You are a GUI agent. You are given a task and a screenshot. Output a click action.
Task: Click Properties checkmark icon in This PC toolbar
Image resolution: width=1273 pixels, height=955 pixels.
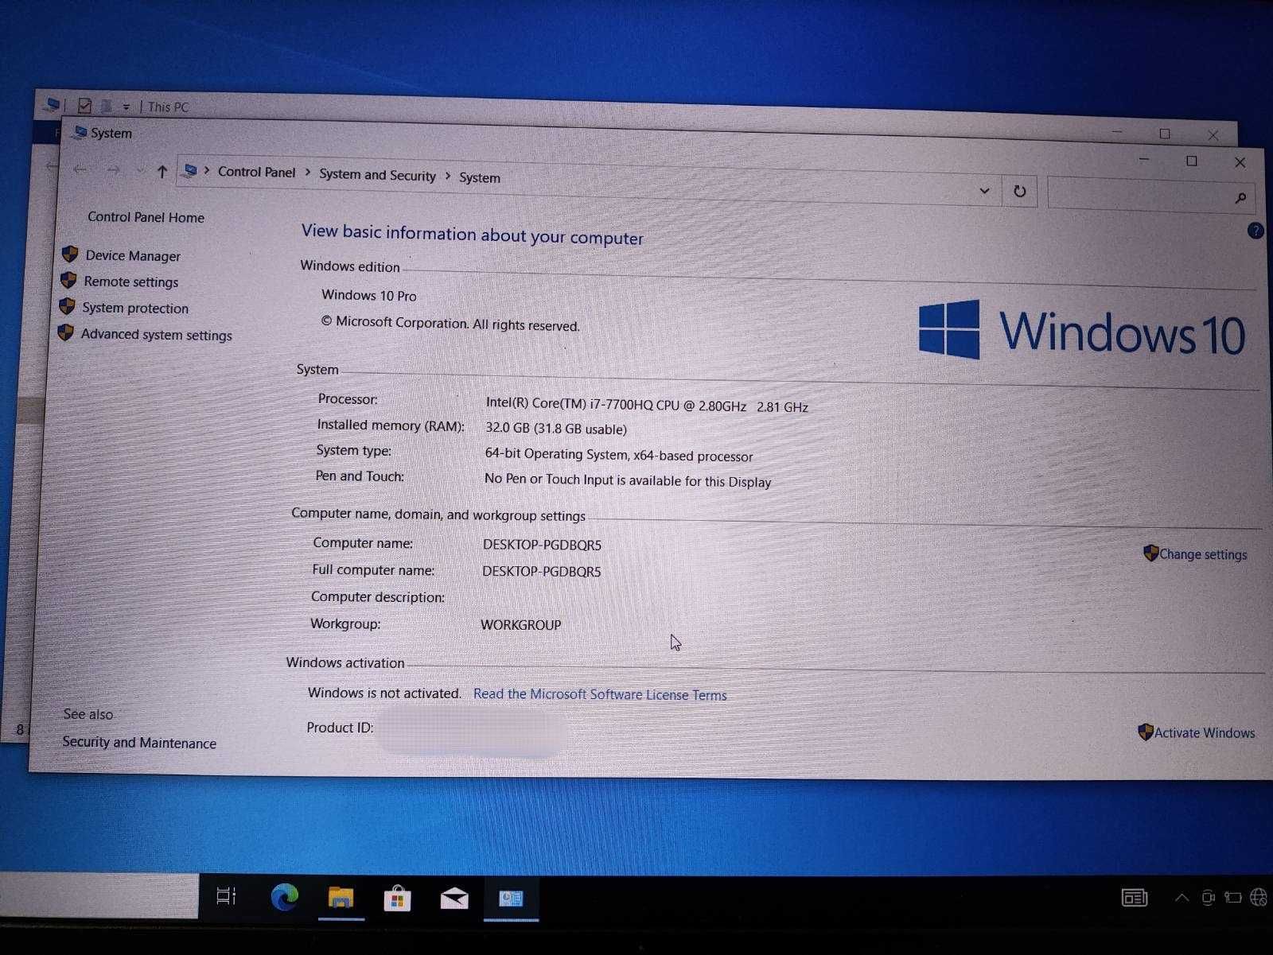[x=85, y=105]
